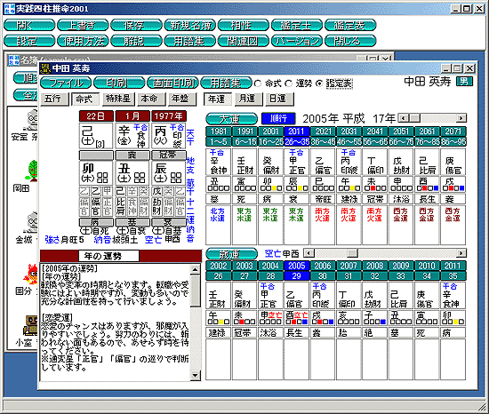
Task: Click the 男 gender badge
Action: pos(464,82)
